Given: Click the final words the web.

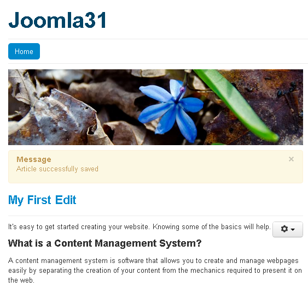Looking at the screenshot, I should (x=21, y=280).
